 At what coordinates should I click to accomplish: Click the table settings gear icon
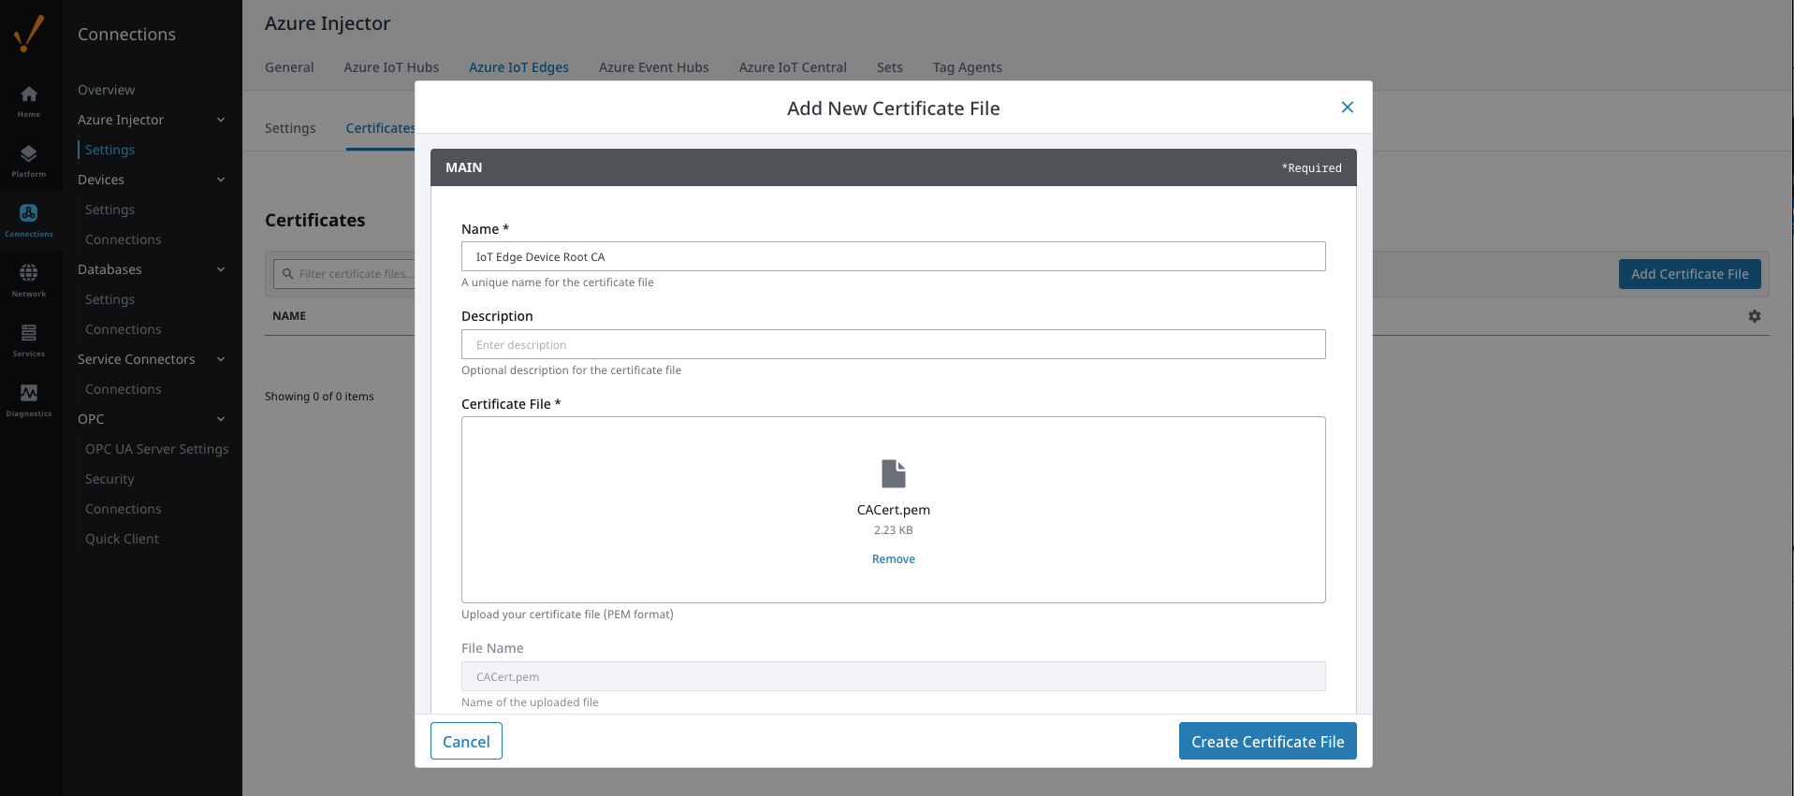(1754, 316)
